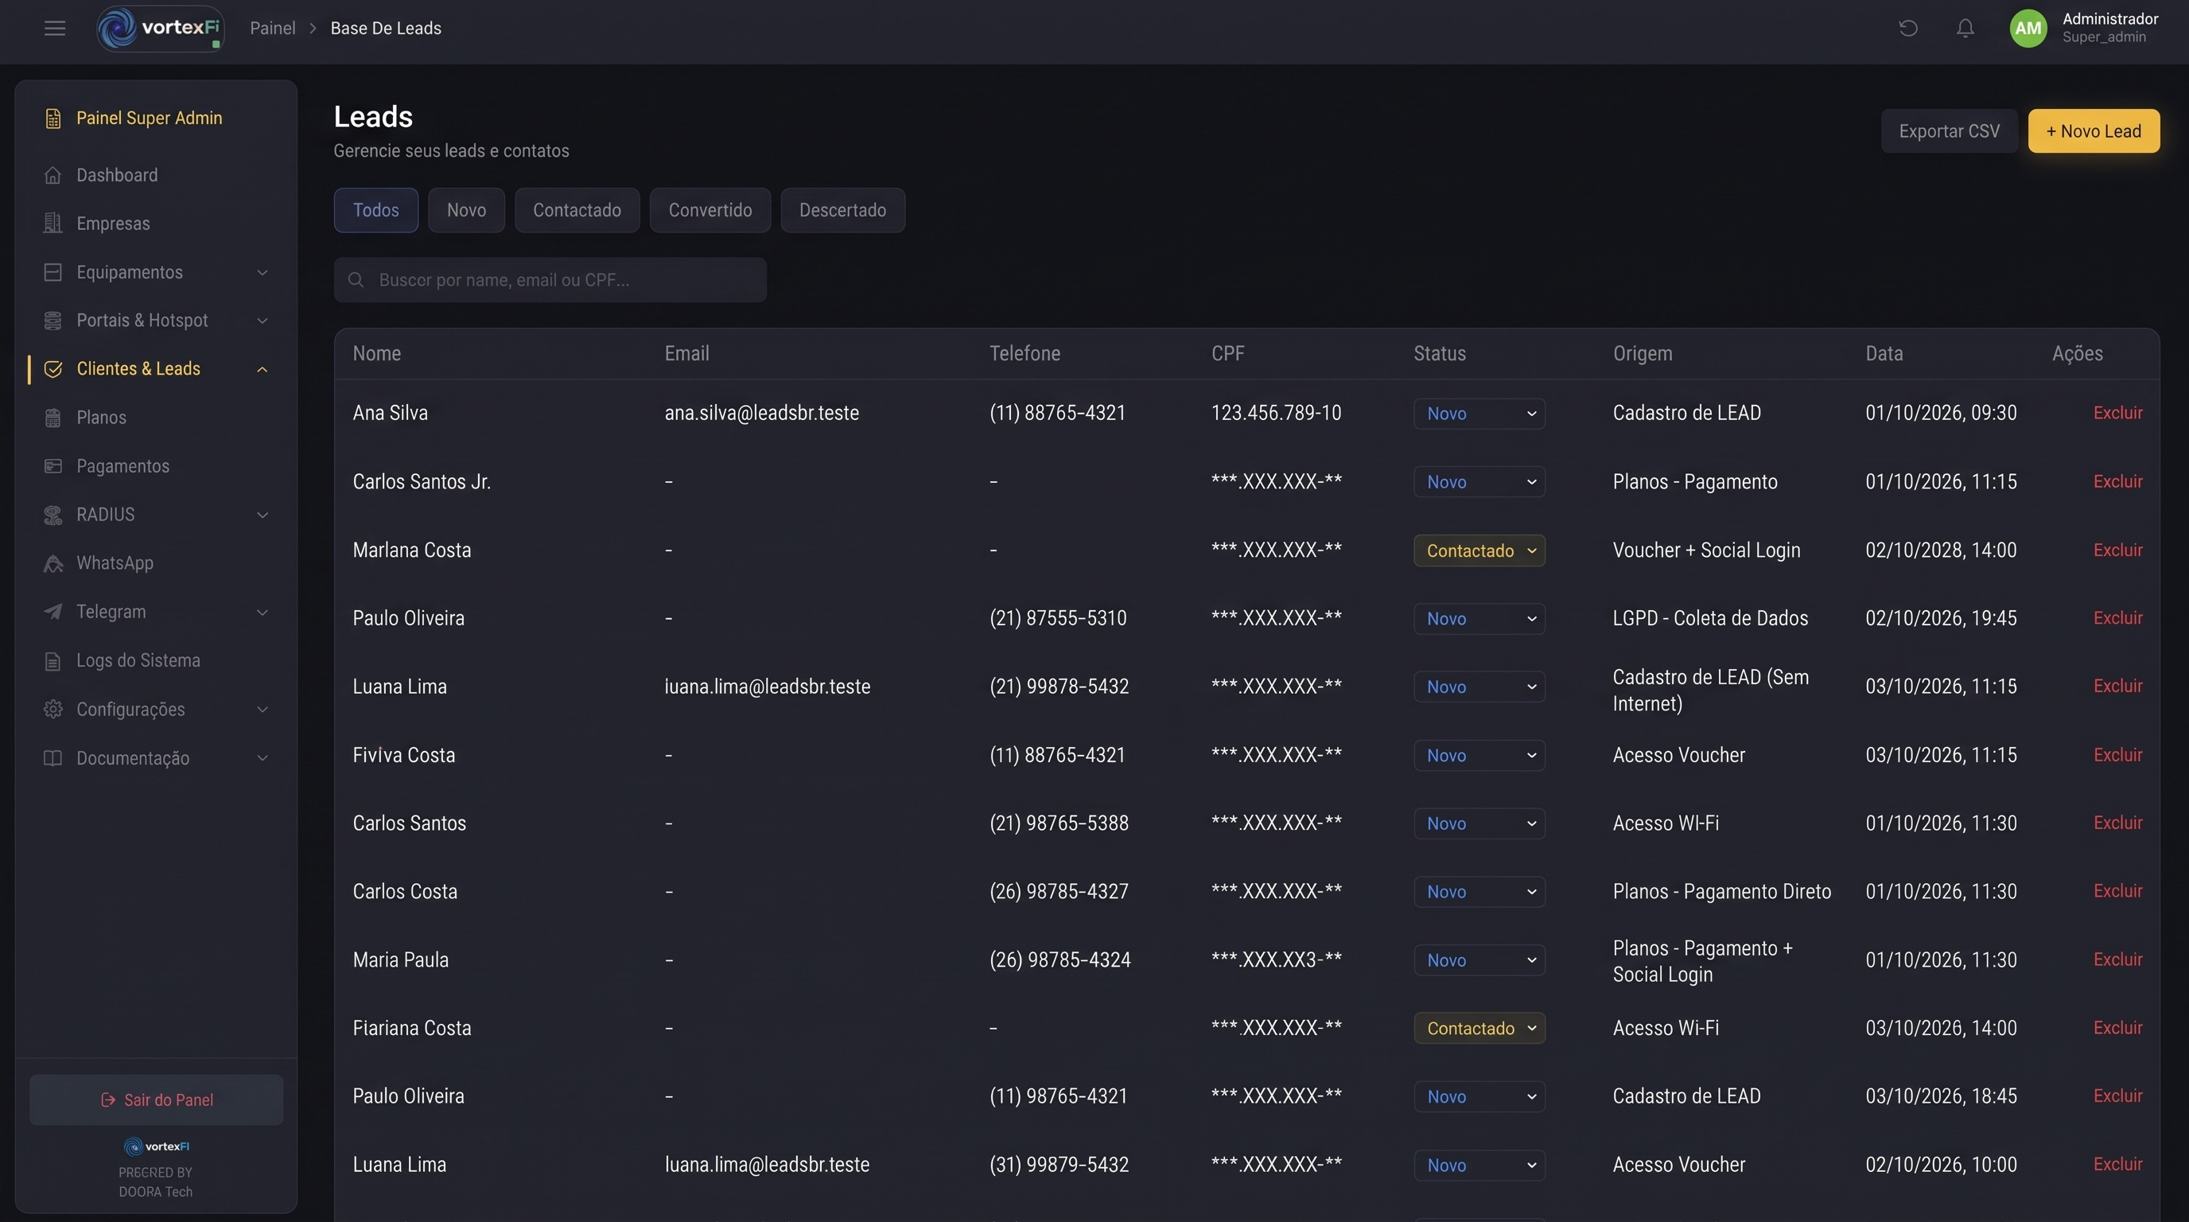Expand the Documentação submenu chevron
Viewport: 2189px width, 1222px height.
262,758
